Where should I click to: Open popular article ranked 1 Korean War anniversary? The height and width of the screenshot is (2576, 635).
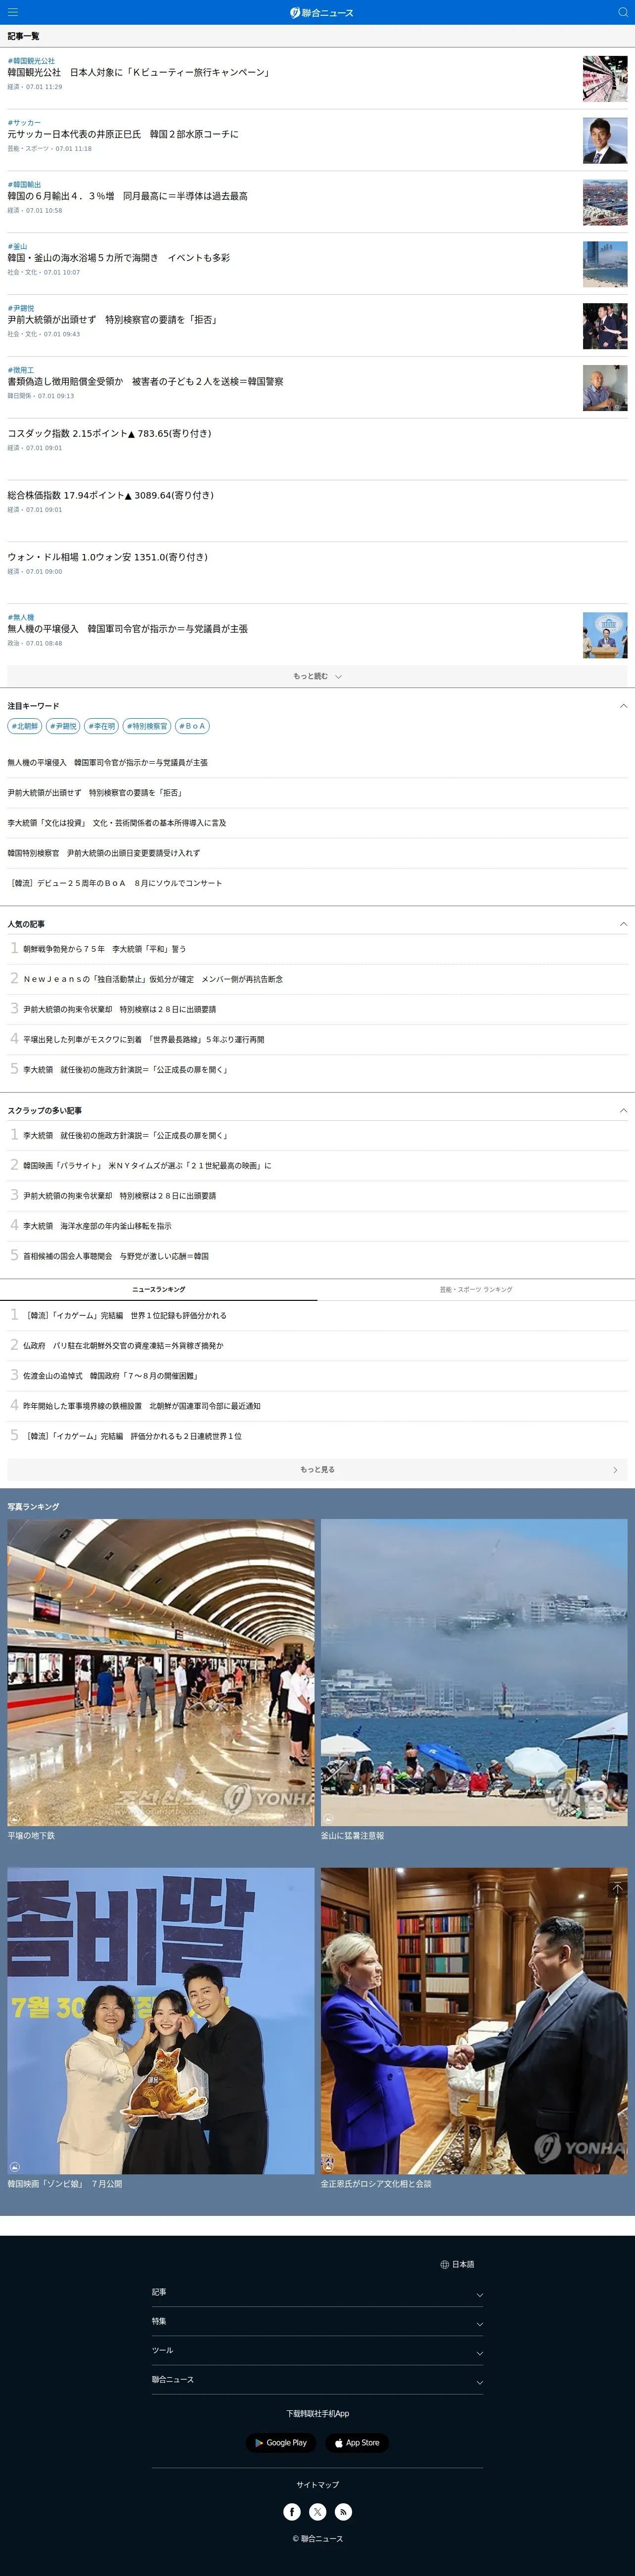click(104, 949)
